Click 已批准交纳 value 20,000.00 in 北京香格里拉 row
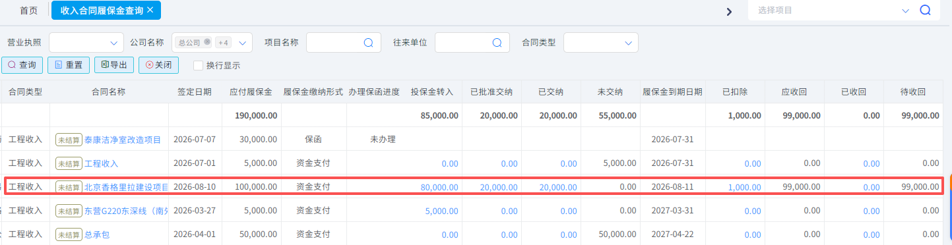 point(499,187)
